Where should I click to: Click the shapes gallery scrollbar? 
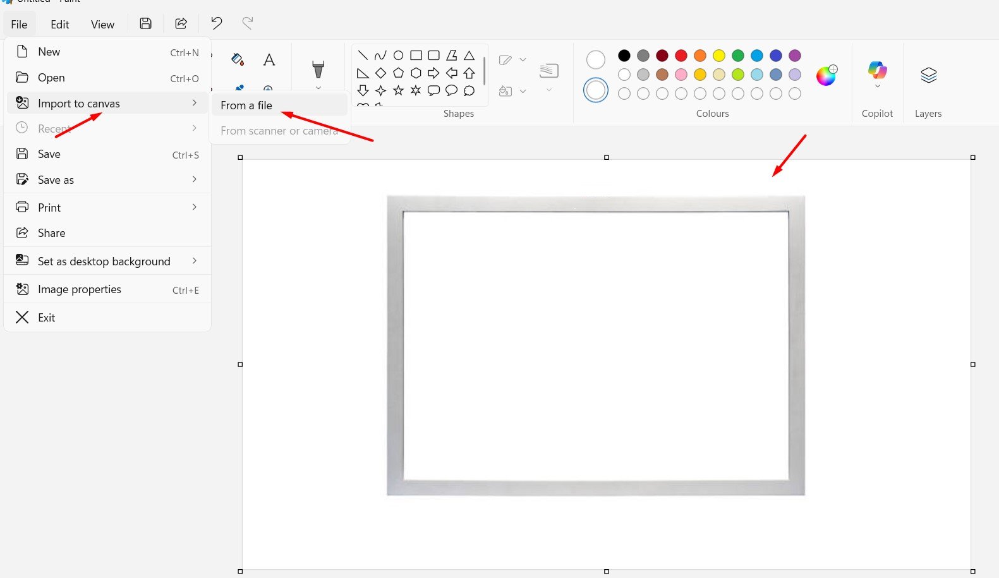484,71
